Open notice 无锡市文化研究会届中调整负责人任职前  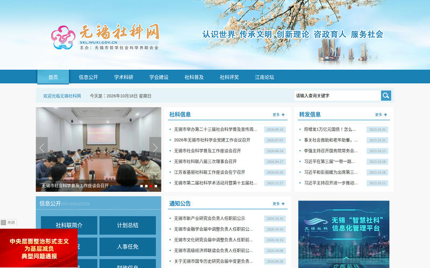[x=213, y=240]
